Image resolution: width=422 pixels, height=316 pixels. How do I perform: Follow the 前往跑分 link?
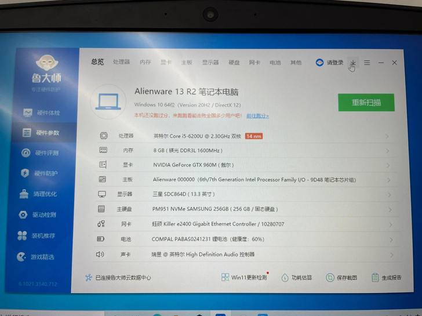click(x=257, y=116)
